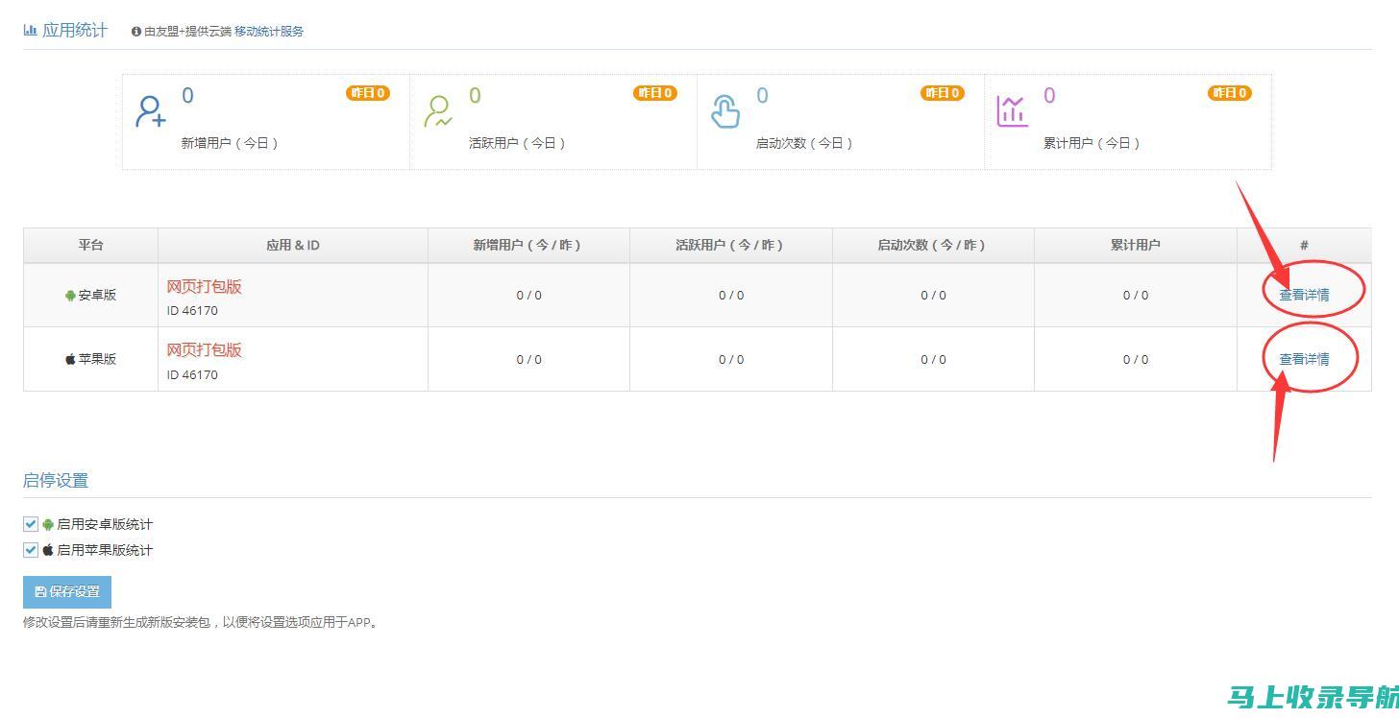Click the info icon before 由友盟+提供云端

[136, 32]
